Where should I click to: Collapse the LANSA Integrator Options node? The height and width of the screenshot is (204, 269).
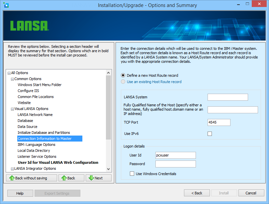point(12,169)
